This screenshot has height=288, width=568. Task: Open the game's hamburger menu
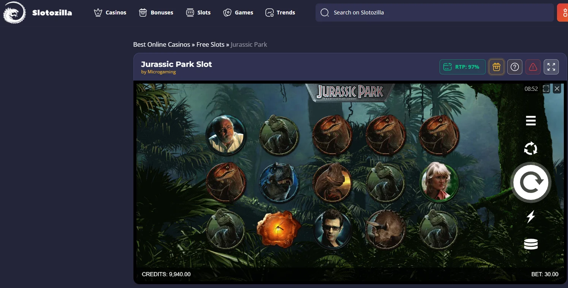pyautogui.click(x=531, y=120)
